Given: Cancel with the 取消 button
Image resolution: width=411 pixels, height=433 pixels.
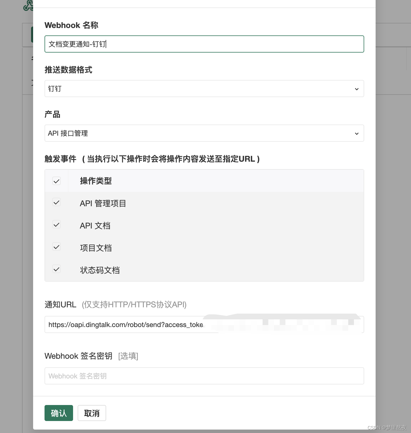Looking at the screenshot, I should 92,413.
